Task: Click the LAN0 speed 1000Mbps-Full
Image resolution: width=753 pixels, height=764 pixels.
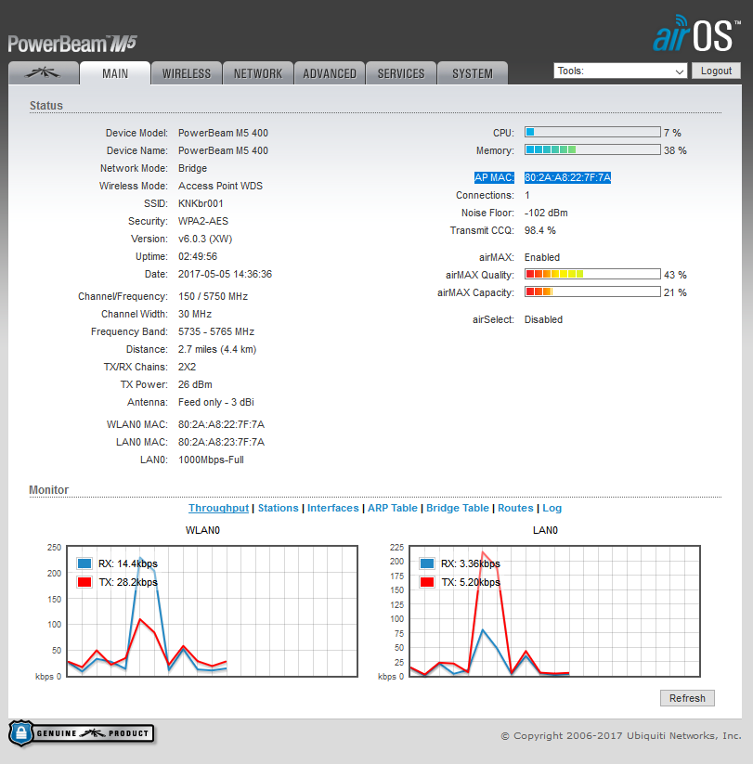Action: tap(211, 460)
